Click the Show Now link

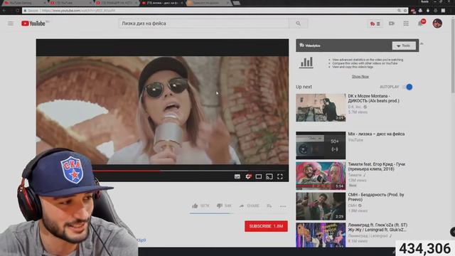(360, 77)
